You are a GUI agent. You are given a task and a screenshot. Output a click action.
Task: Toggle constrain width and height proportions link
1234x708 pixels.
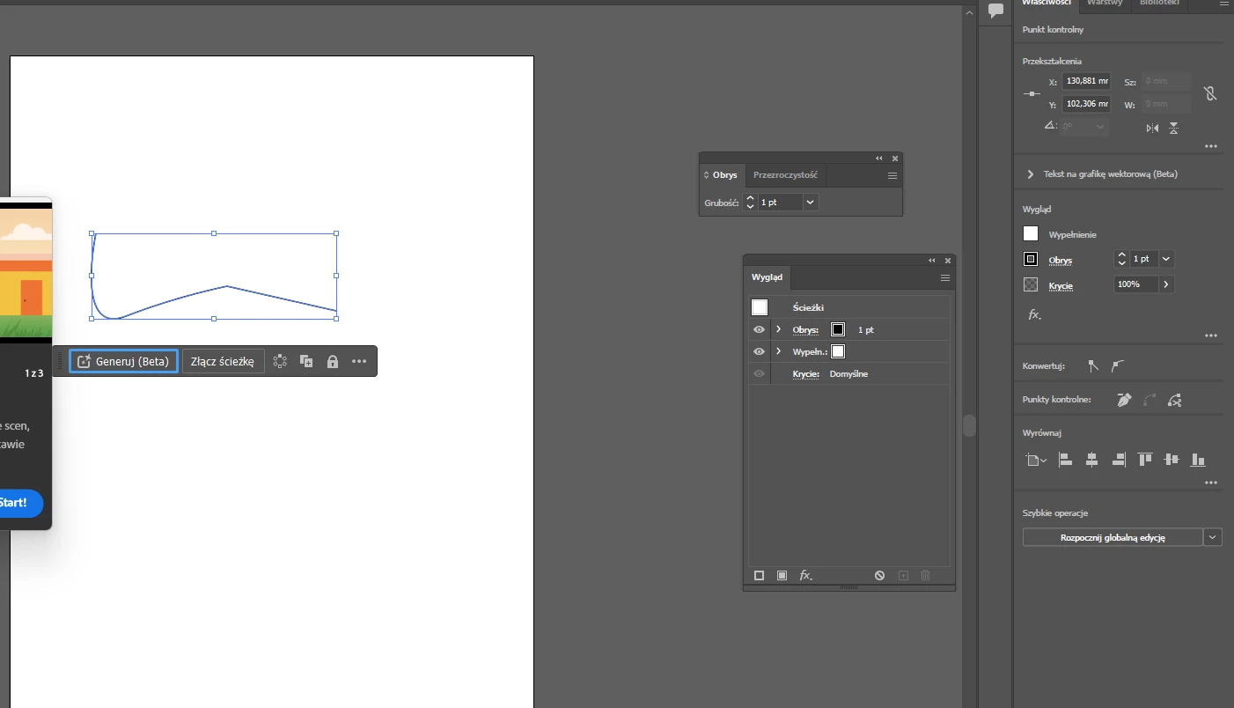[x=1210, y=92]
